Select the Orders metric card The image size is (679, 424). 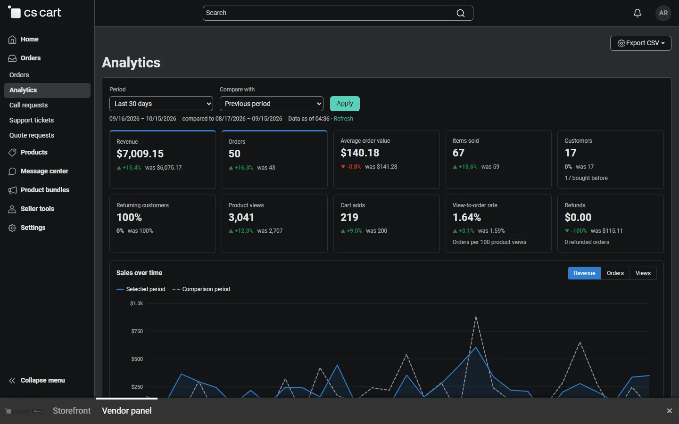click(x=274, y=160)
